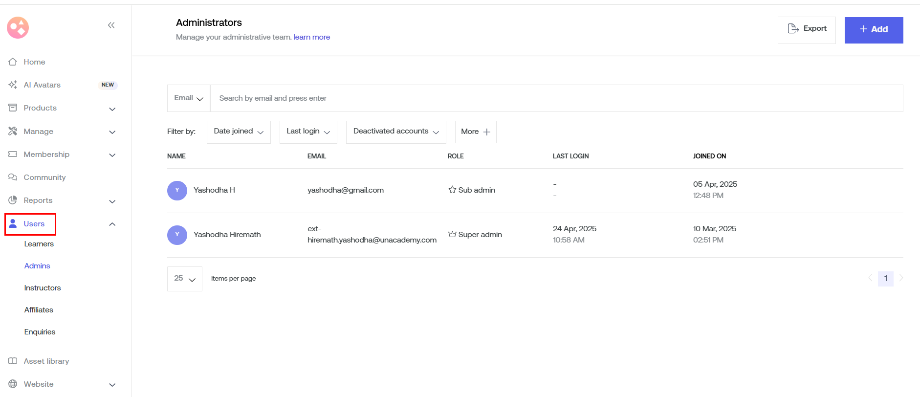The height and width of the screenshot is (397, 920).
Task: Click Yashodha H avatar circle
Action: pyautogui.click(x=177, y=191)
